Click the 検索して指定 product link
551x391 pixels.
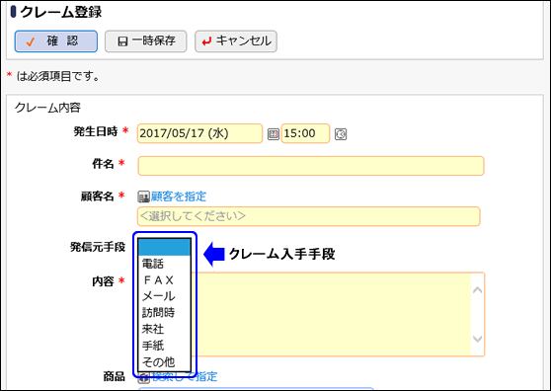(x=185, y=377)
